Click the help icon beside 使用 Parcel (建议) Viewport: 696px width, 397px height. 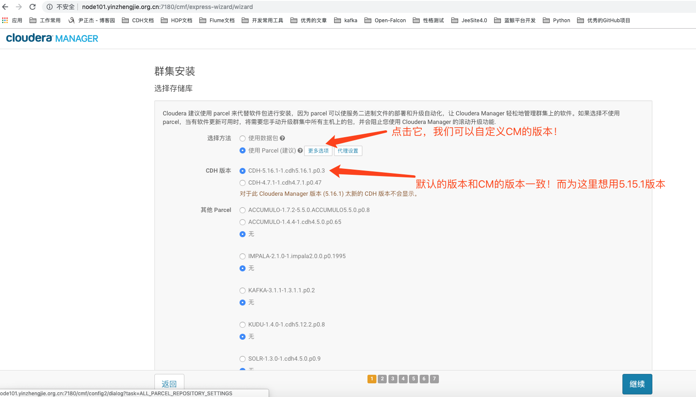300,150
